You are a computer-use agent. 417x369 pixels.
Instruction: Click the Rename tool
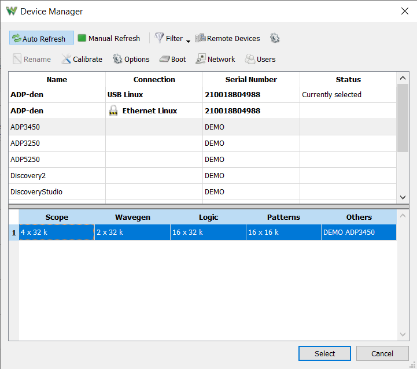pyautogui.click(x=32, y=59)
